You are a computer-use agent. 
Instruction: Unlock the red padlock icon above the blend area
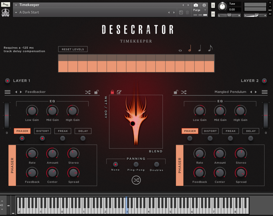click(112, 92)
